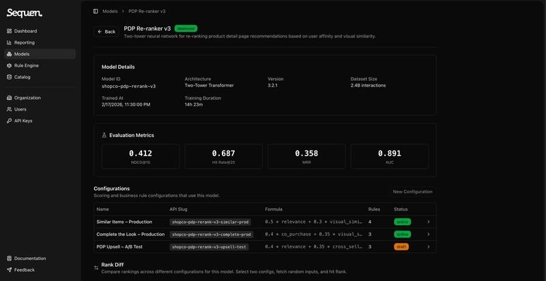Click the Sequen logo in sidebar
The width and height of the screenshot is (546, 281).
coord(25,12)
